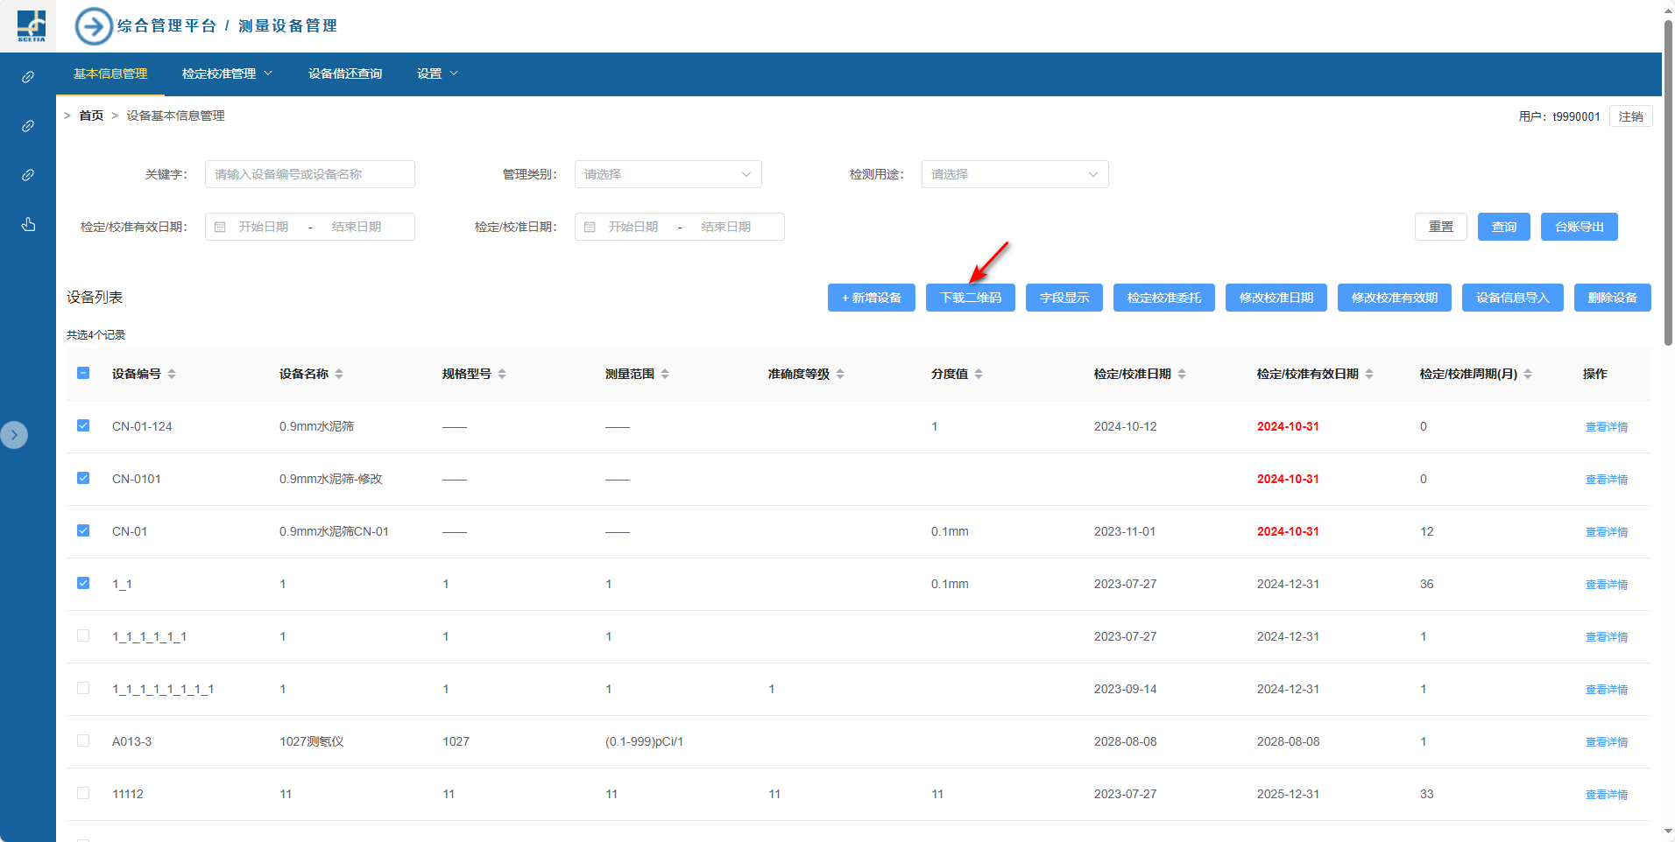Expand the left sidebar with the chevron button
This screenshot has height=842, width=1675.
pos(14,435)
